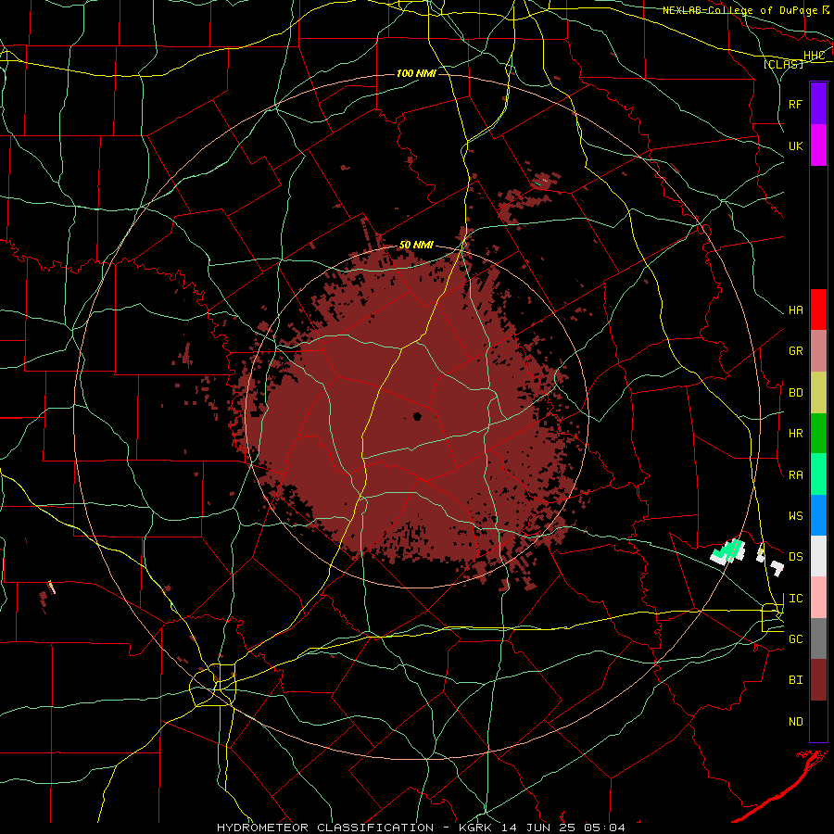
Task: Click the RF legend label
Action: point(796,104)
